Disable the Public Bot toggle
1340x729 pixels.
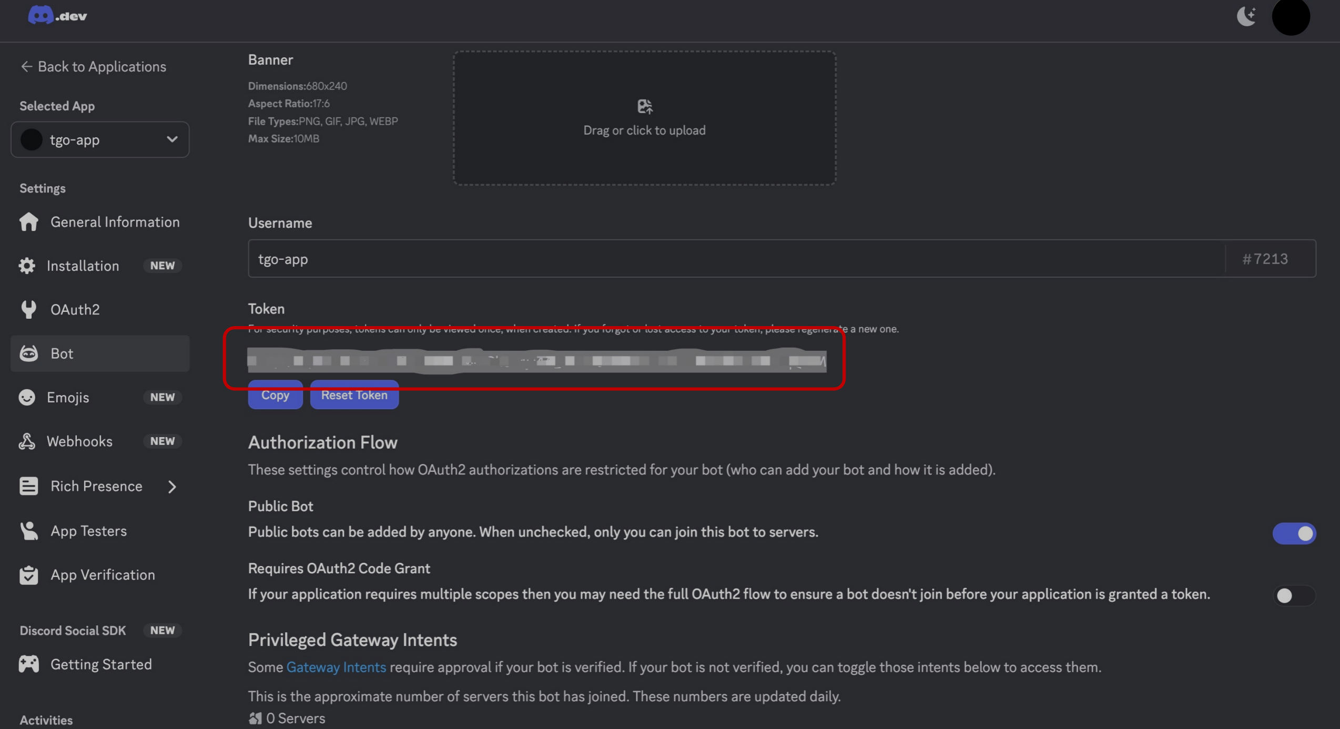pyautogui.click(x=1294, y=533)
